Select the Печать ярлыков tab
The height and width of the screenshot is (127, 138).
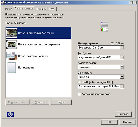click(24, 9)
